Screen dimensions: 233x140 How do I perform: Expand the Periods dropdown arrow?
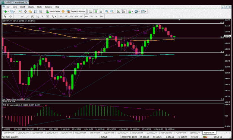(x=139, y=12)
